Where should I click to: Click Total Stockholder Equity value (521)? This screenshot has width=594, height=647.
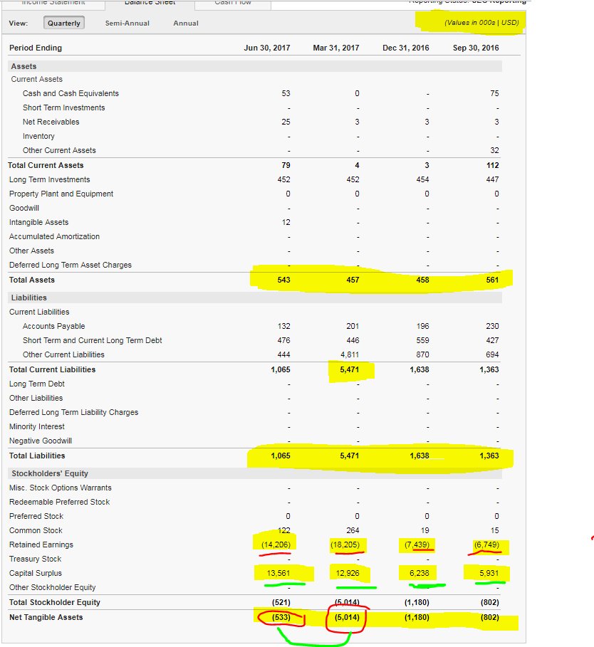pyautogui.click(x=281, y=602)
